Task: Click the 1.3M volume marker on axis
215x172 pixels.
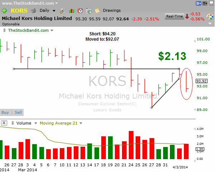Action: point(200,149)
